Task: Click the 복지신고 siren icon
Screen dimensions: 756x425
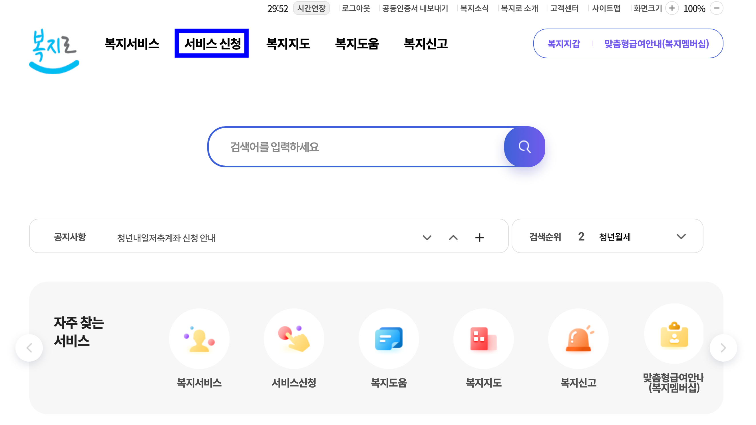Action: [x=578, y=339]
